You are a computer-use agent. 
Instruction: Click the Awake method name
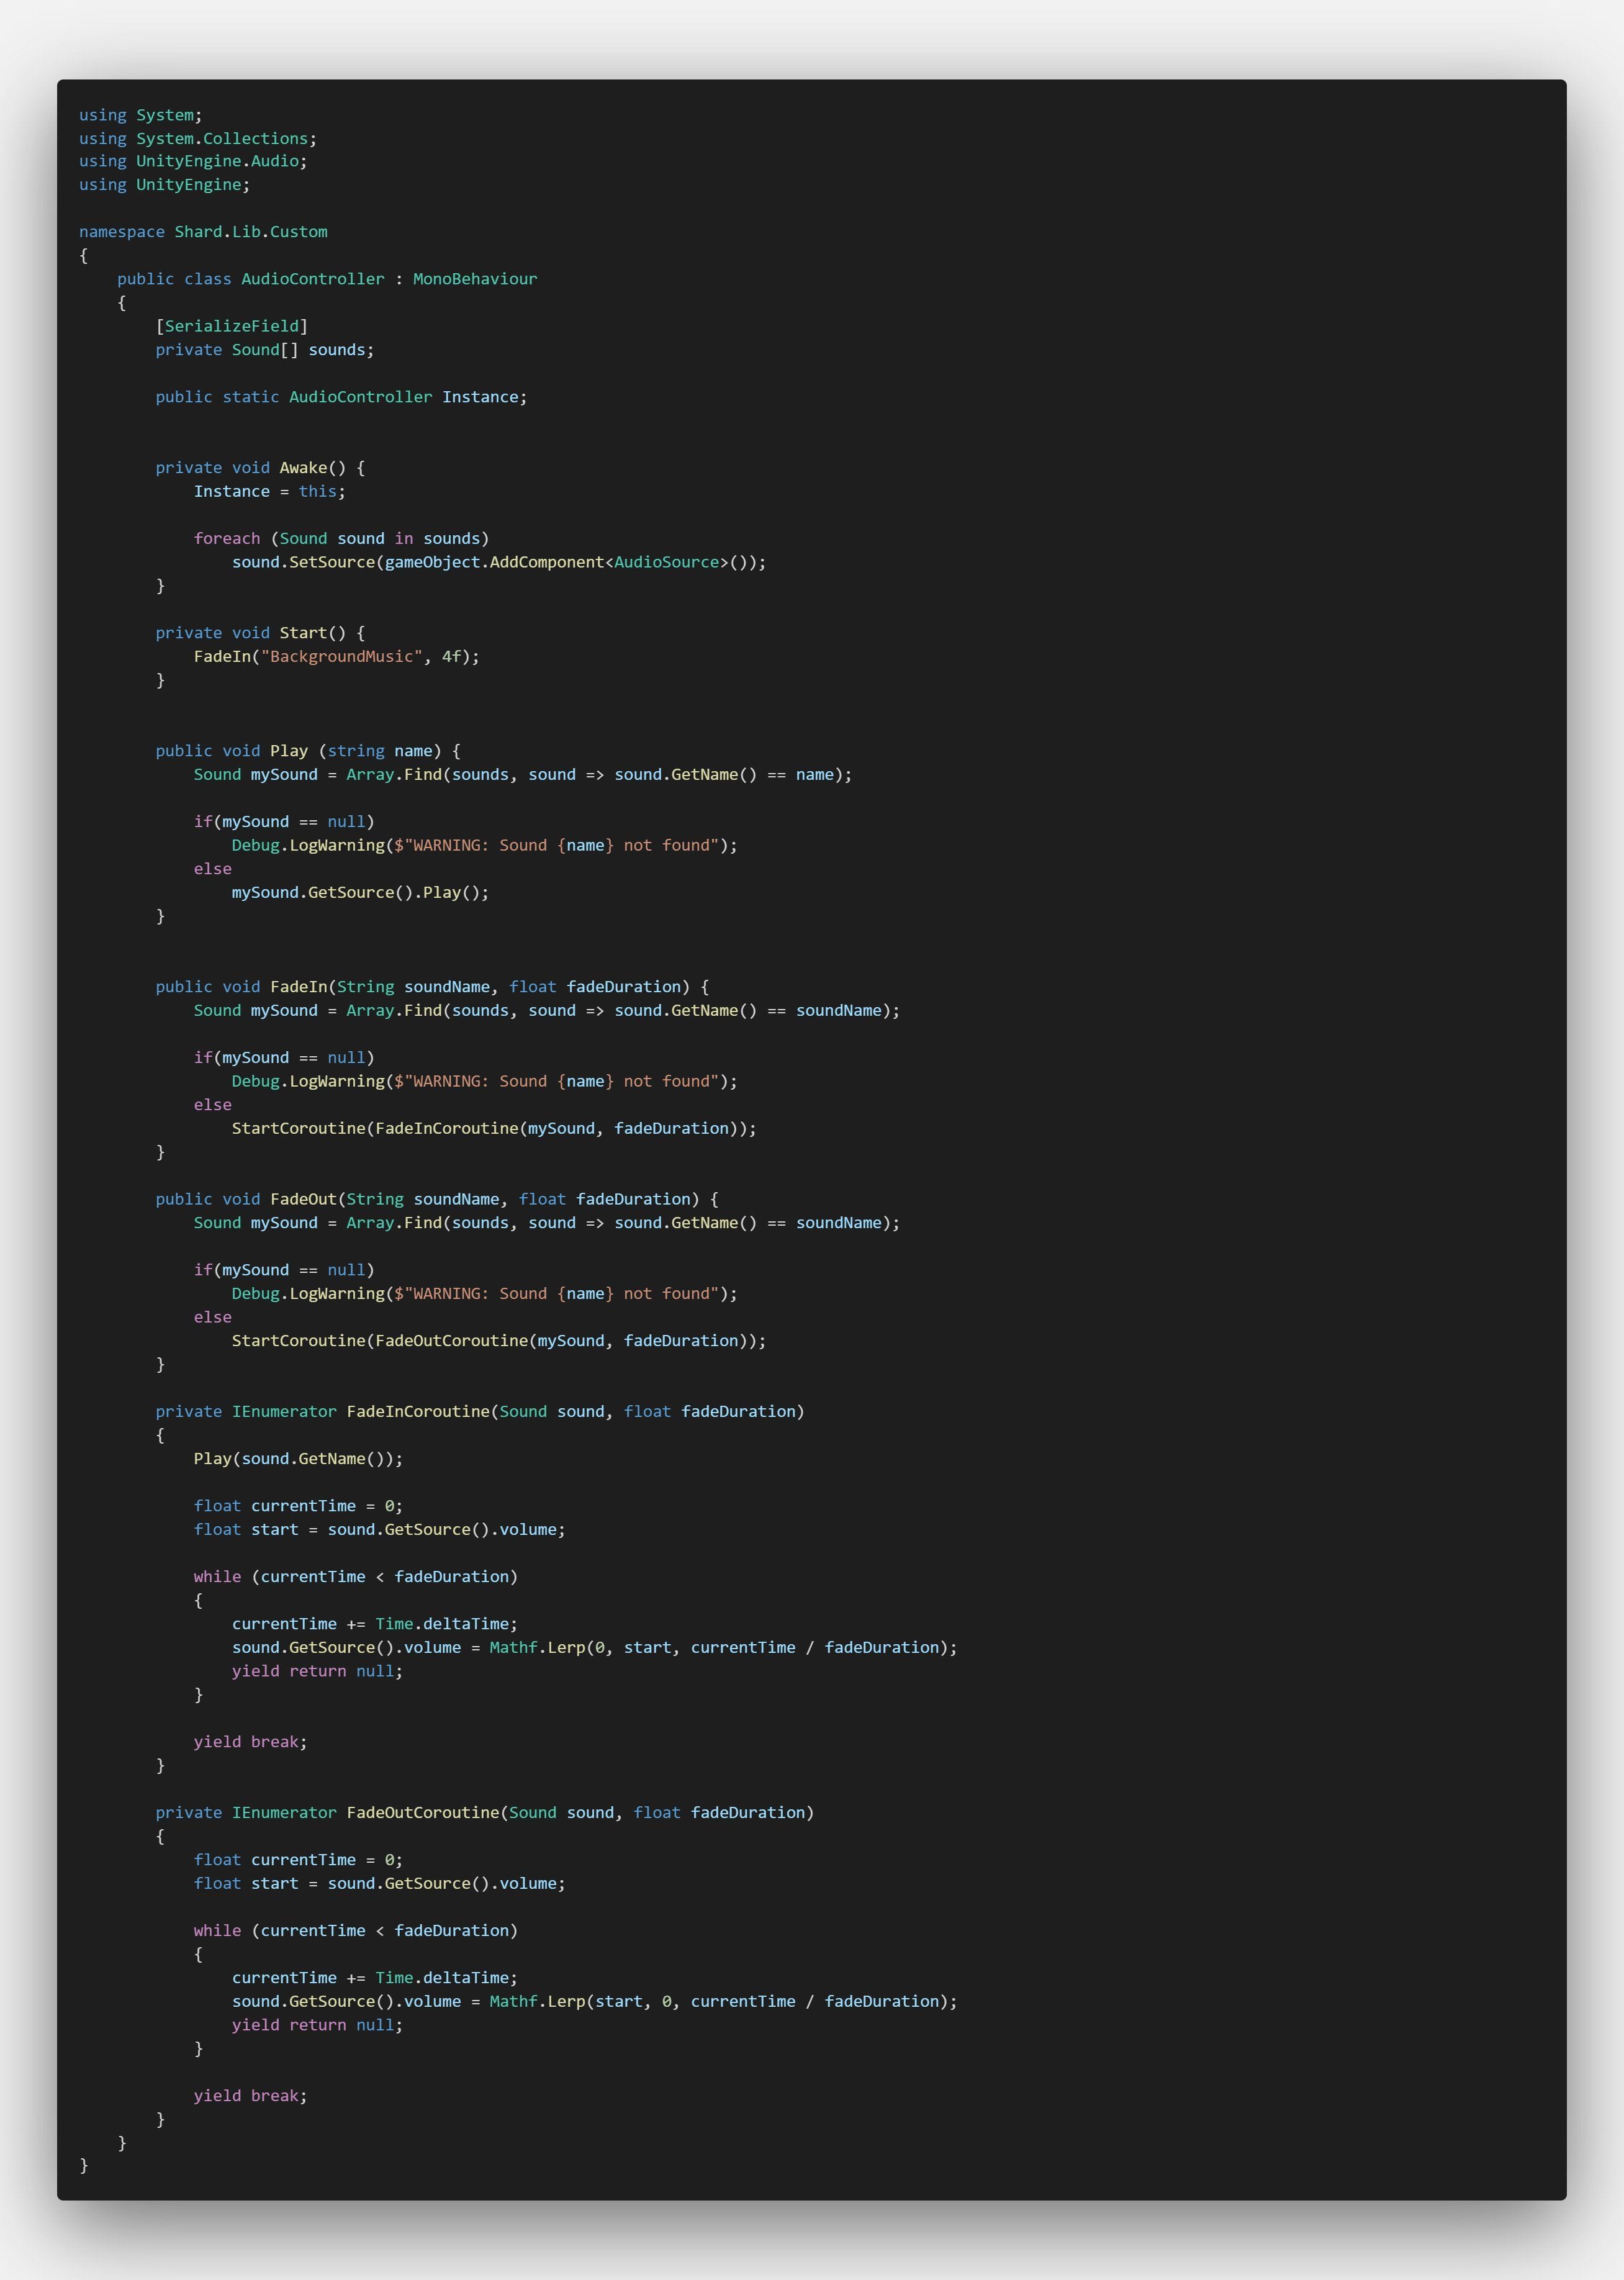pyautogui.click(x=303, y=468)
